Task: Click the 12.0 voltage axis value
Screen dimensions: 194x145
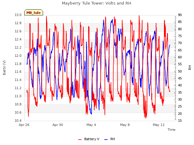Action: (x=18, y=56)
